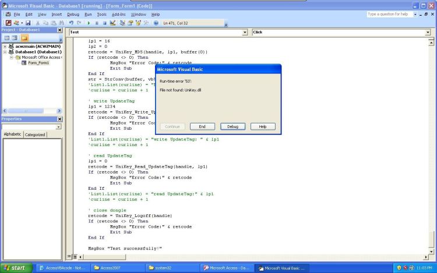Viewport: 437px width, 273px height.
Task: Click the View Microsoft Access toolbar icon
Action: point(9,23)
